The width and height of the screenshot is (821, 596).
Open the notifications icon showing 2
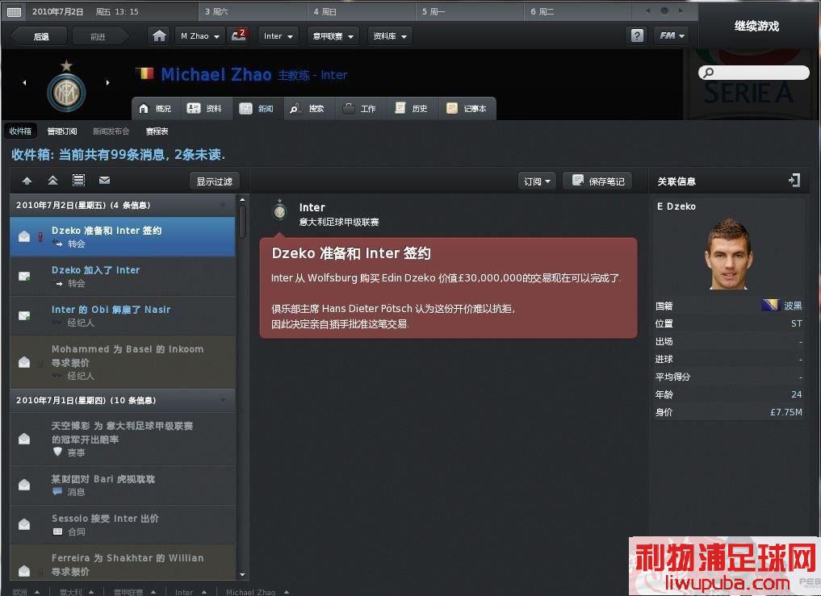coord(239,35)
